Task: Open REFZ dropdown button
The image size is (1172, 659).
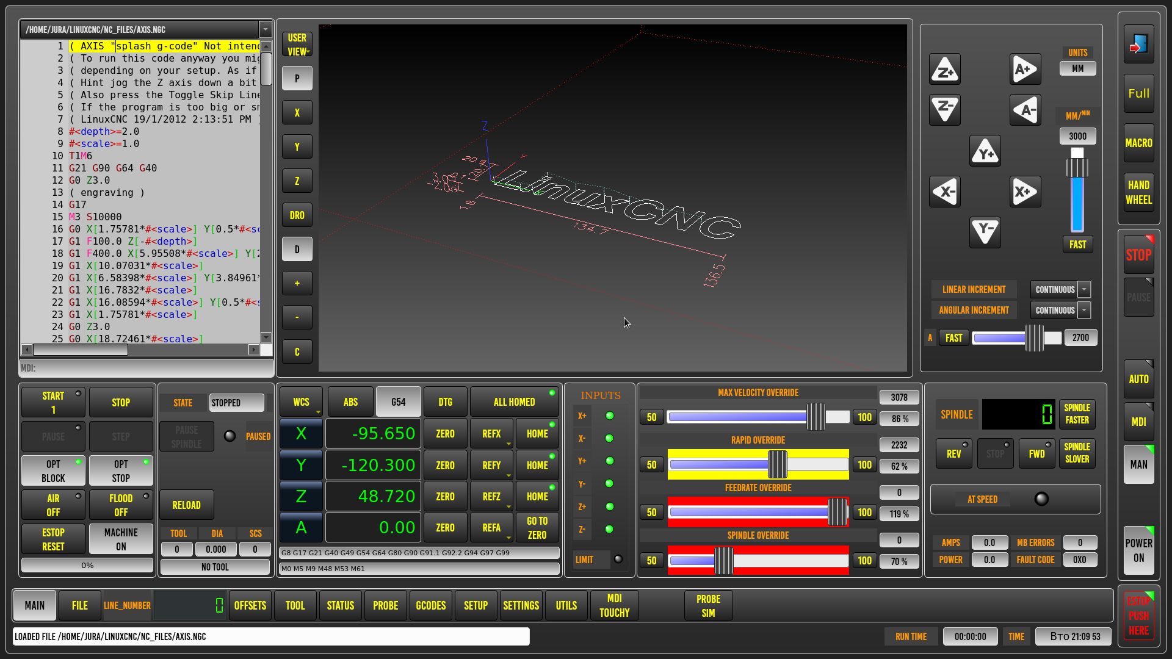Action: pos(491,496)
